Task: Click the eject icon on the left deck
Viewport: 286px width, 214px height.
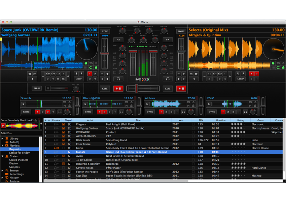Action: coord(96,64)
